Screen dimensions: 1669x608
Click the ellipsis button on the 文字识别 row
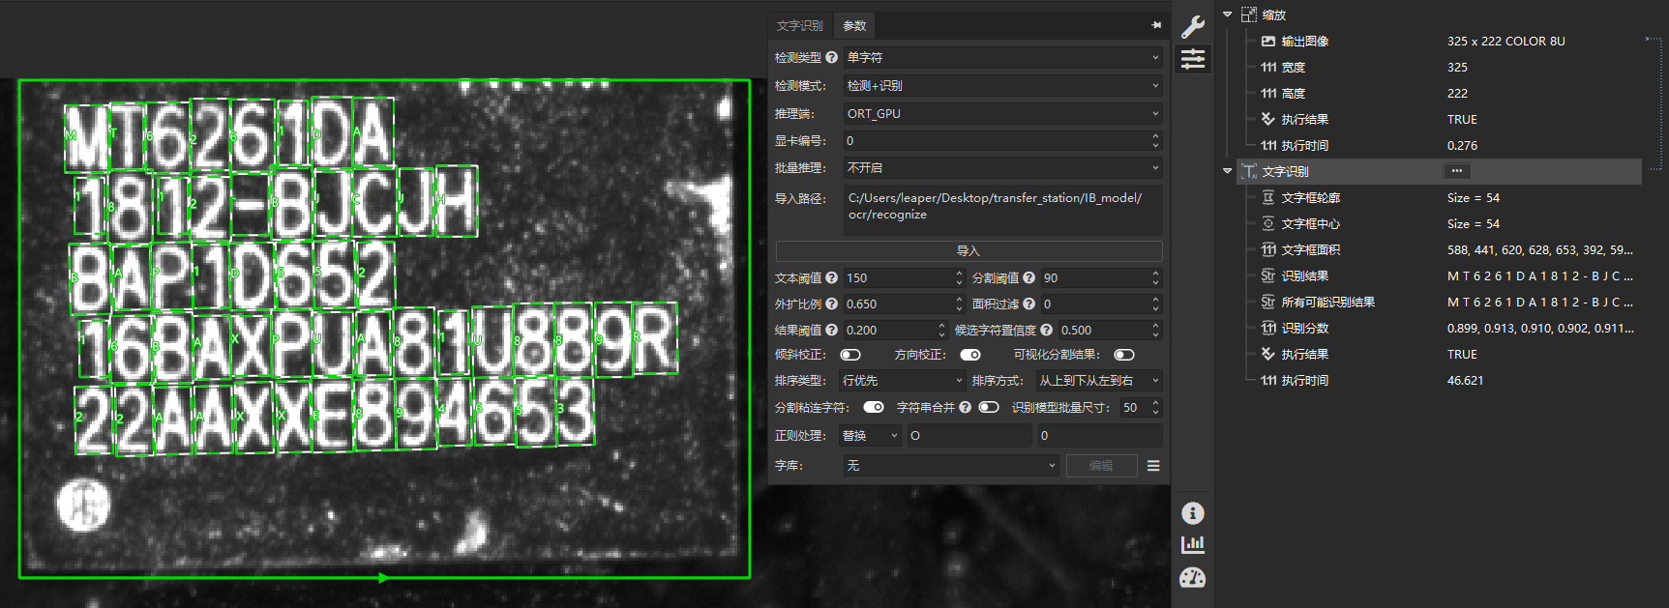point(1456,171)
